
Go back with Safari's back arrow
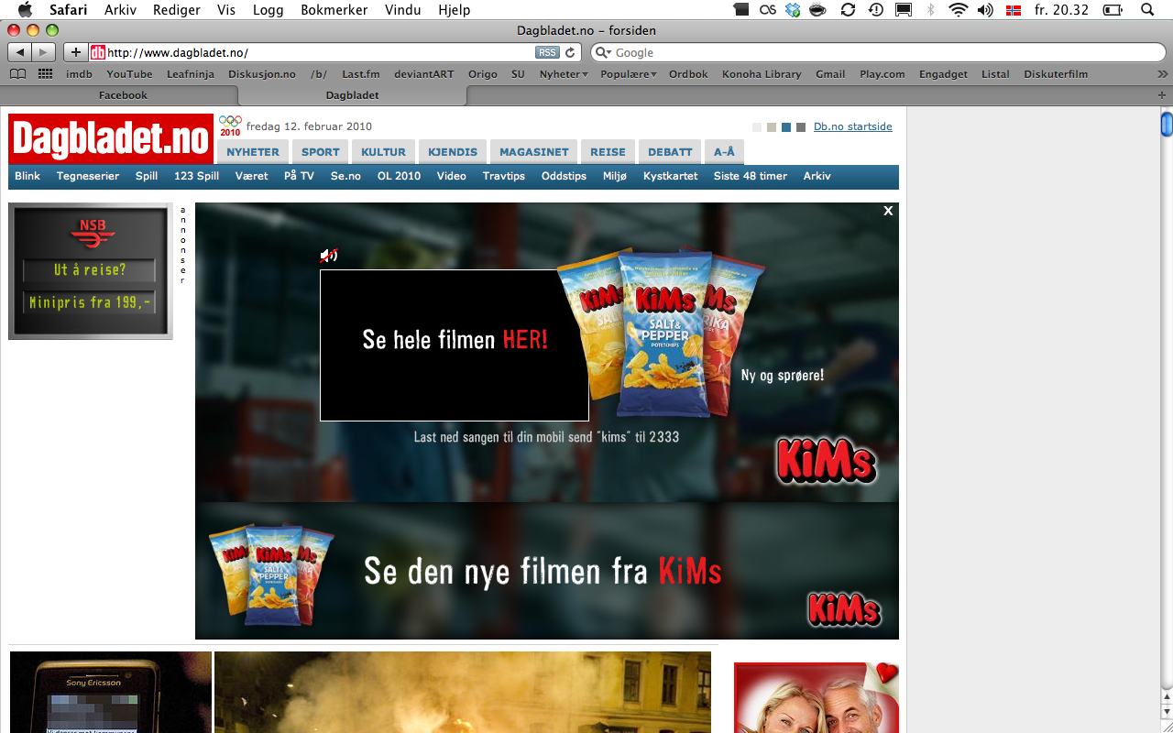(x=21, y=52)
